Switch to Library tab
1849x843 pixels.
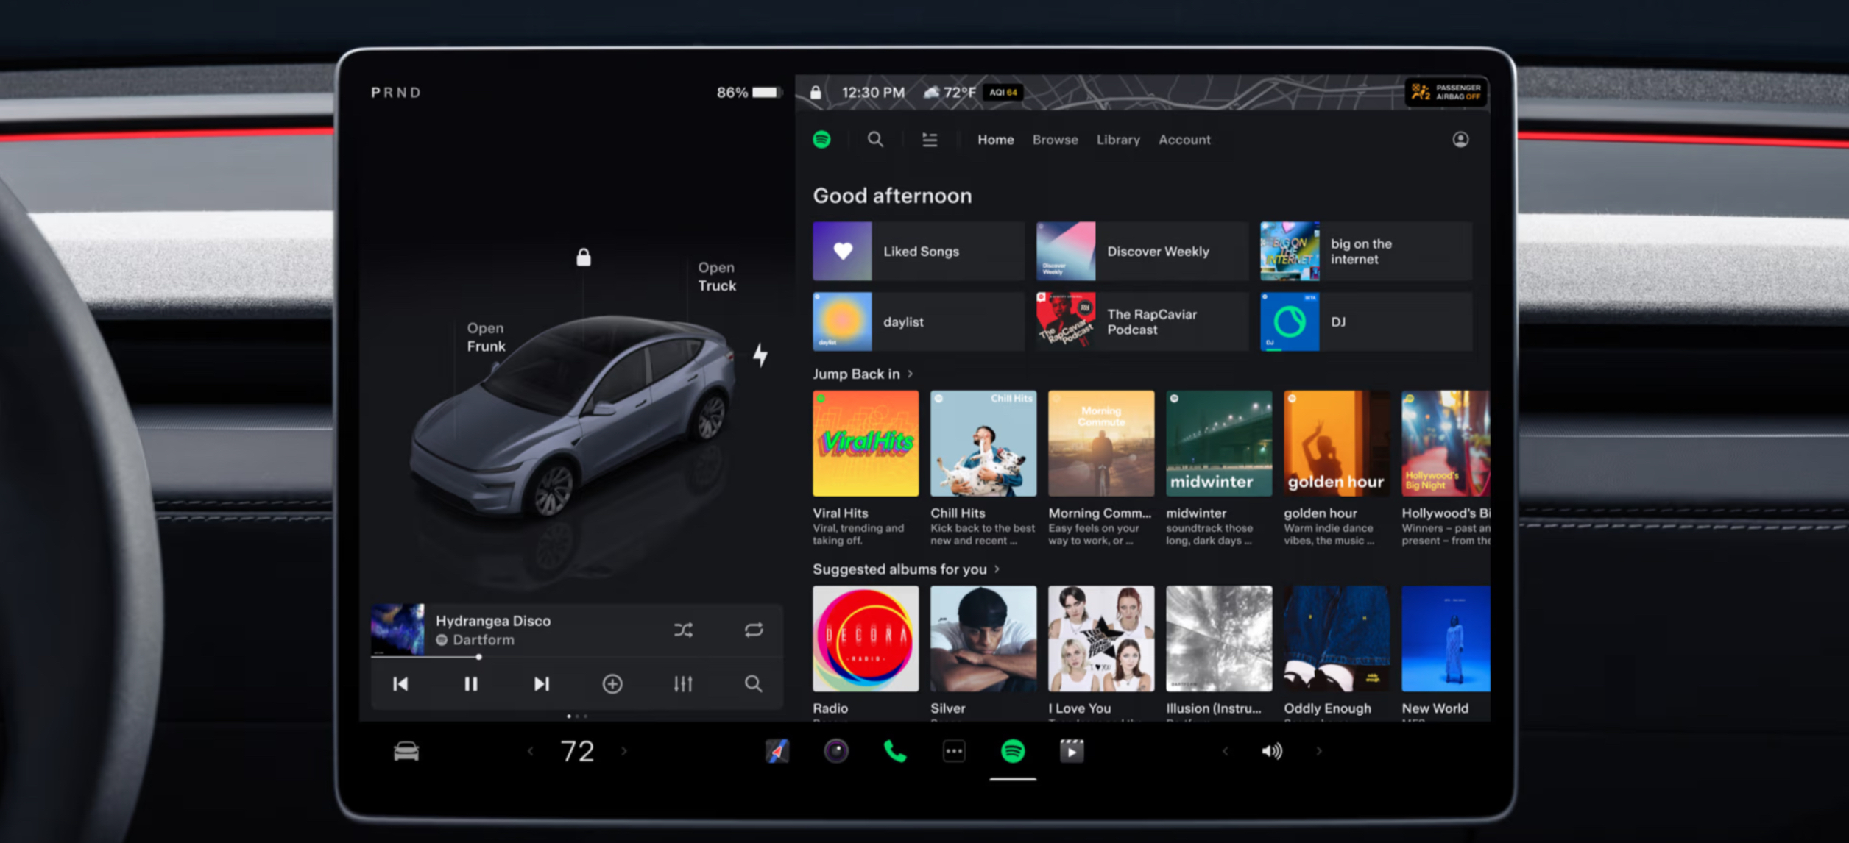click(1118, 140)
